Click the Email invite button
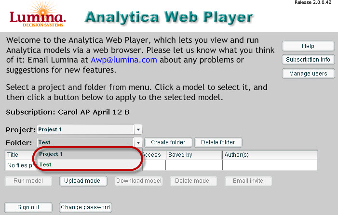The image size is (338, 215). [248, 181]
